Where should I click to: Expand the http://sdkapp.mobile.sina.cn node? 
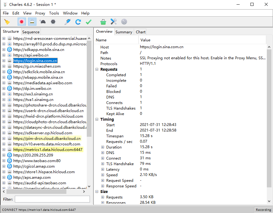(4, 50)
